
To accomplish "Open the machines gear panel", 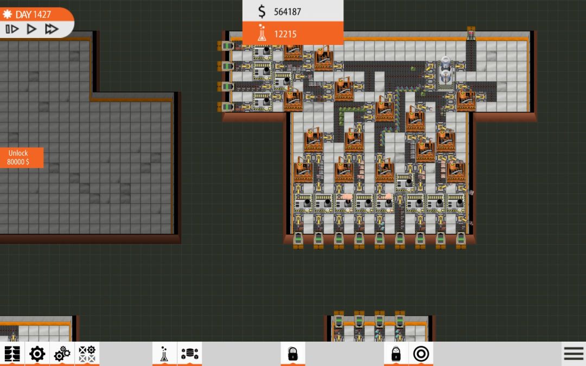I will (x=36, y=353).
